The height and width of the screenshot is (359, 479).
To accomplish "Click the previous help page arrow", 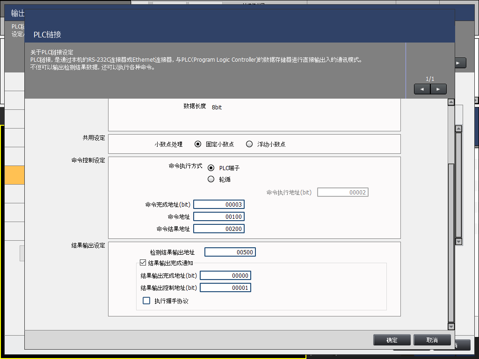I will pyautogui.click(x=422, y=89).
